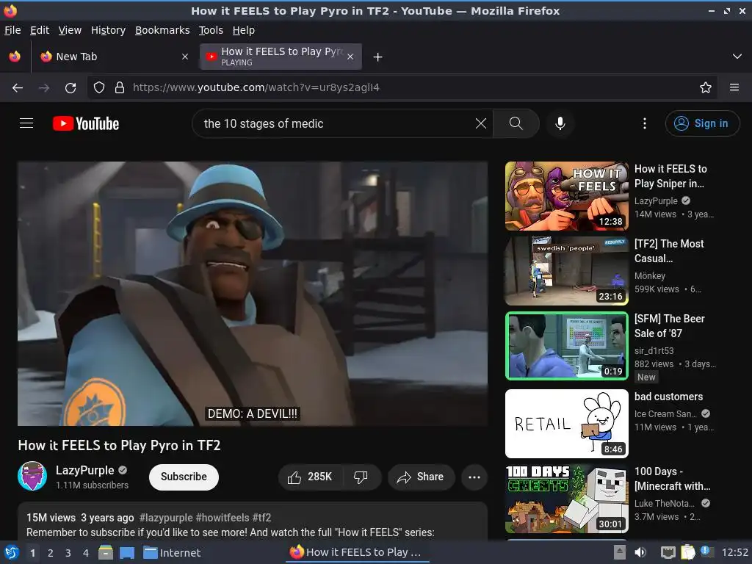Viewport: 752px width, 564px height.
Task: Select the Firefox window taskbar entry
Action: click(x=356, y=552)
